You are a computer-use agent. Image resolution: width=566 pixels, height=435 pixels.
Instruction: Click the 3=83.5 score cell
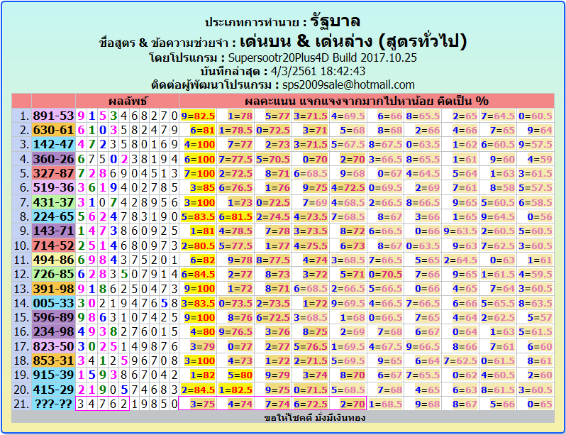[x=198, y=302]
